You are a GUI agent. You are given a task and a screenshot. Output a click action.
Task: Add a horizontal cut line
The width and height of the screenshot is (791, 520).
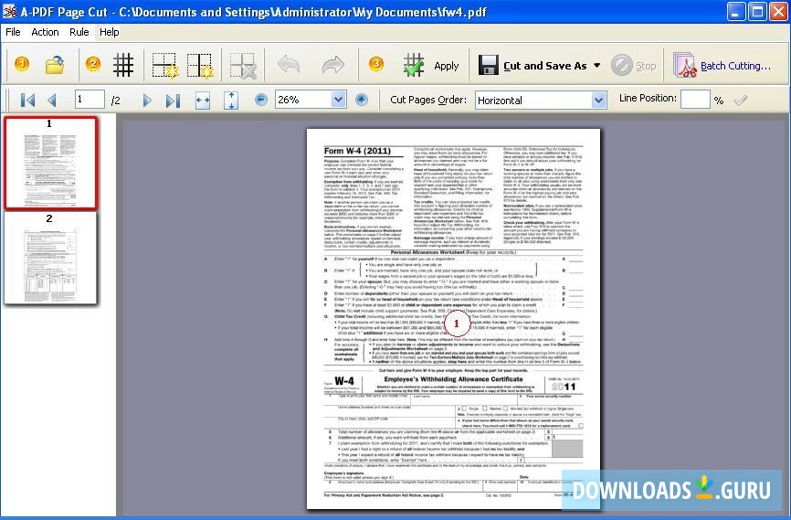pyautogui.click(x=165, y=66)
